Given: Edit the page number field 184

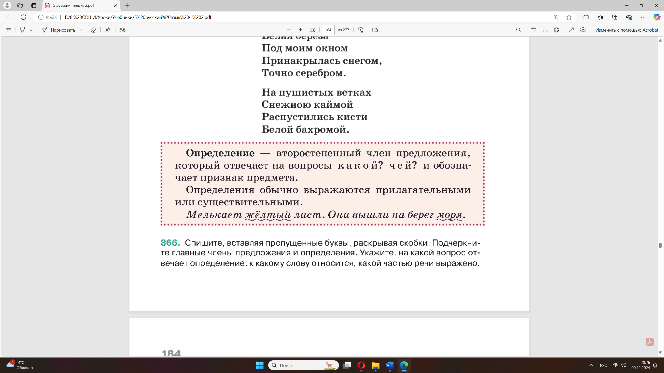Looking at the screenshot, I should (328, 30).
